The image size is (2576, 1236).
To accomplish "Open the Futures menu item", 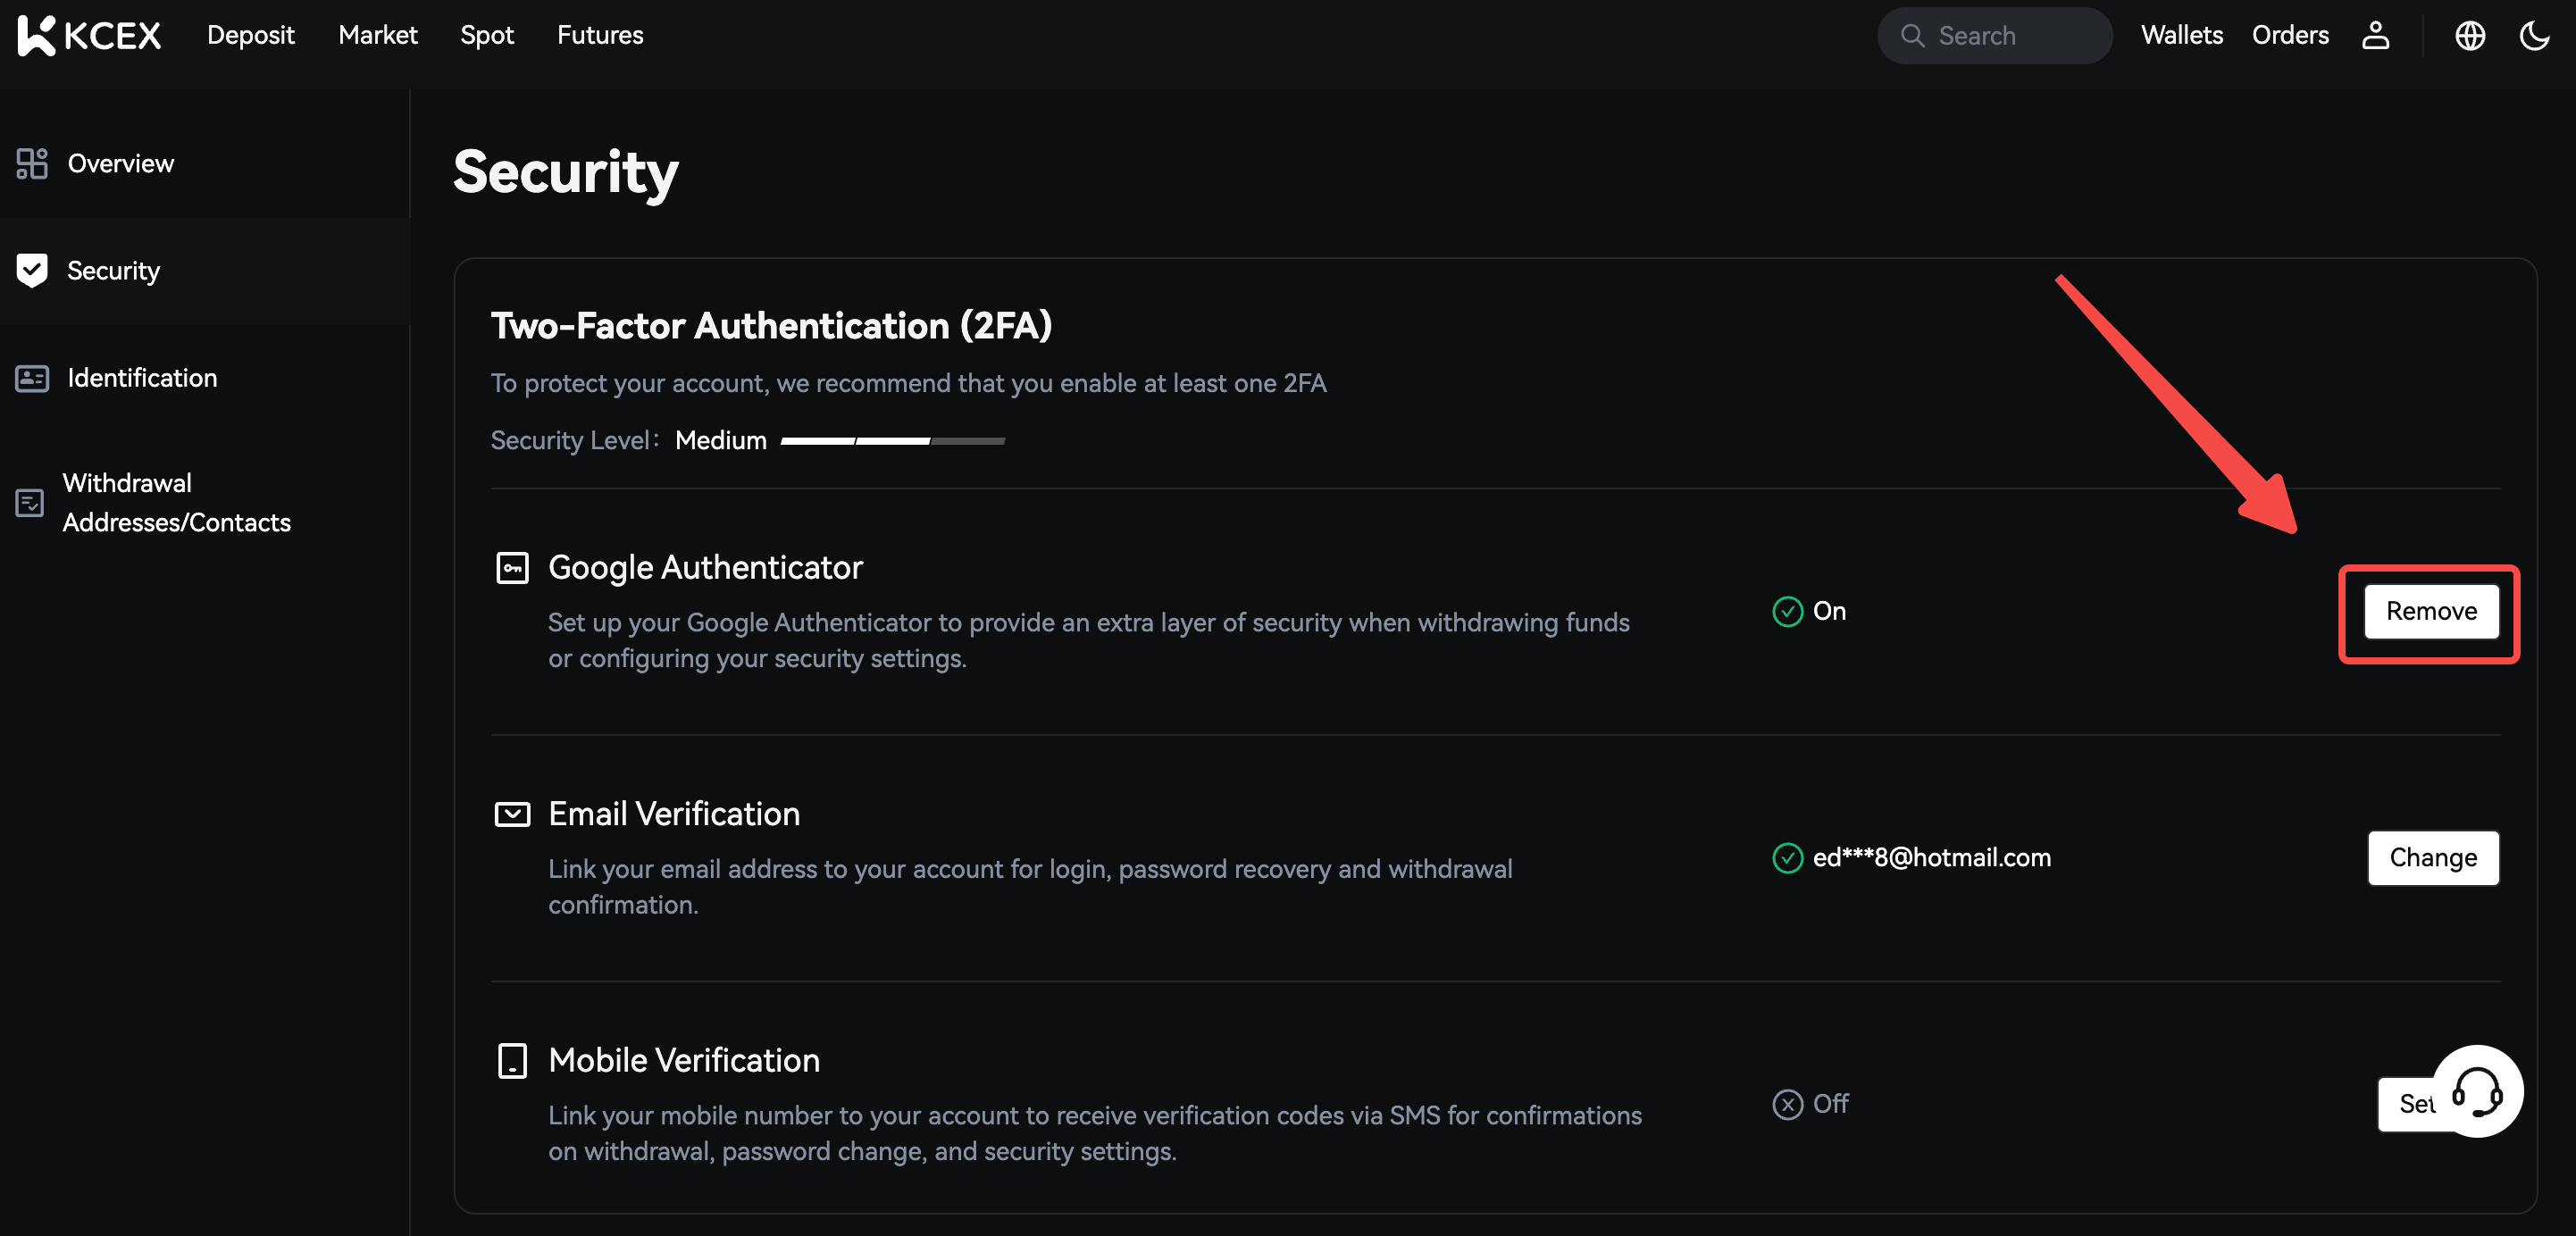I will click(x=599, y=35).
